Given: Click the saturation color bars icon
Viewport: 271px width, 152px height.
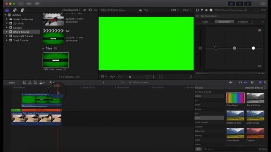Looking at the screenshot, I should [x=260, y=30].
